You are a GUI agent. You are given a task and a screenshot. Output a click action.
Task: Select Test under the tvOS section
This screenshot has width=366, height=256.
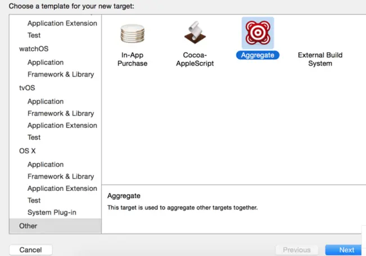coord(34,137)
